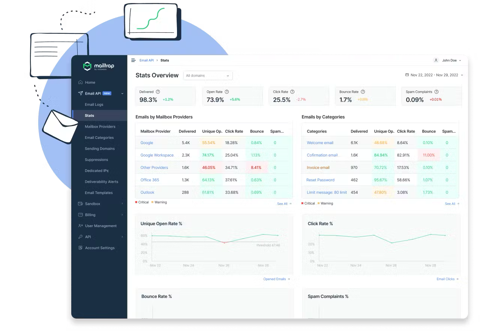Open the All domains dropdown
This screenshot has height=331, width=483.
[x=208, y=75]
